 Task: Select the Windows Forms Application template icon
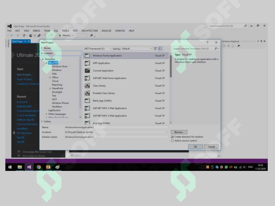click(x=87, y=56)
